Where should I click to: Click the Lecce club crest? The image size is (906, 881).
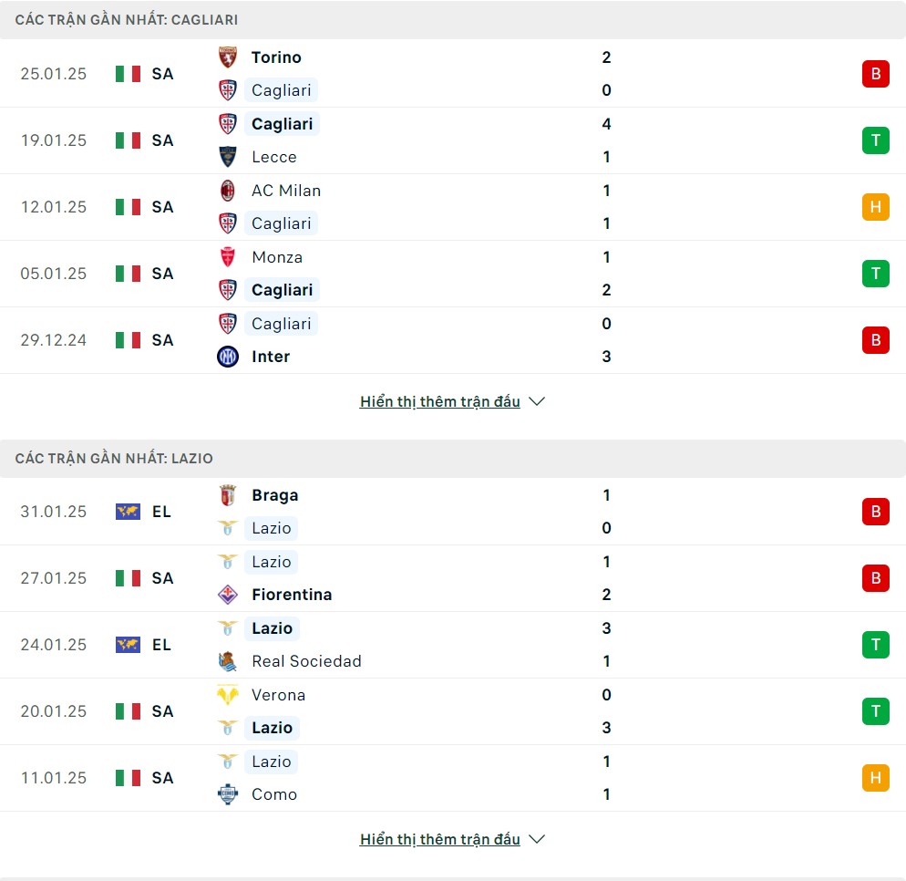pos(228,157)
